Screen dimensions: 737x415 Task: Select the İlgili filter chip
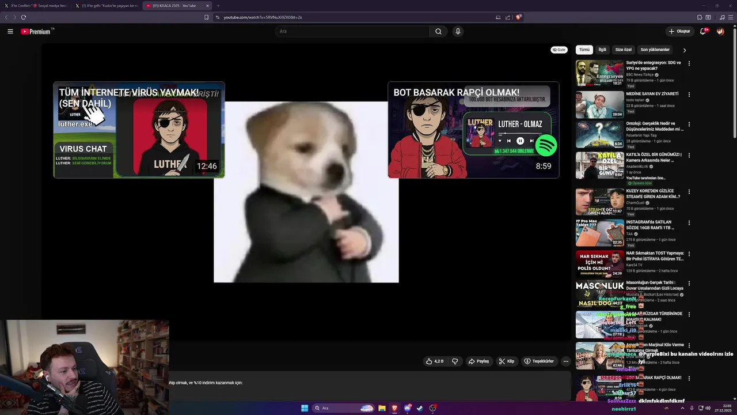602,50
